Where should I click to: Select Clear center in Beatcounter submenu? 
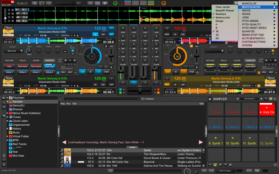[x=223, y=7]
